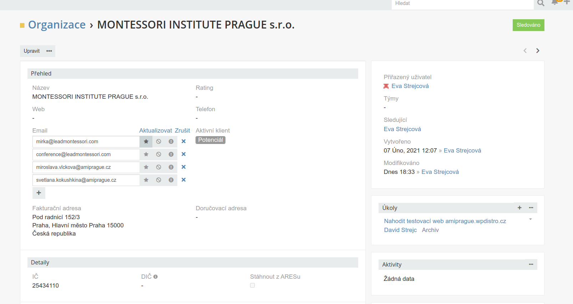Toggle the Stáhnout z ARESu checkbox

(x=253, y=285)
